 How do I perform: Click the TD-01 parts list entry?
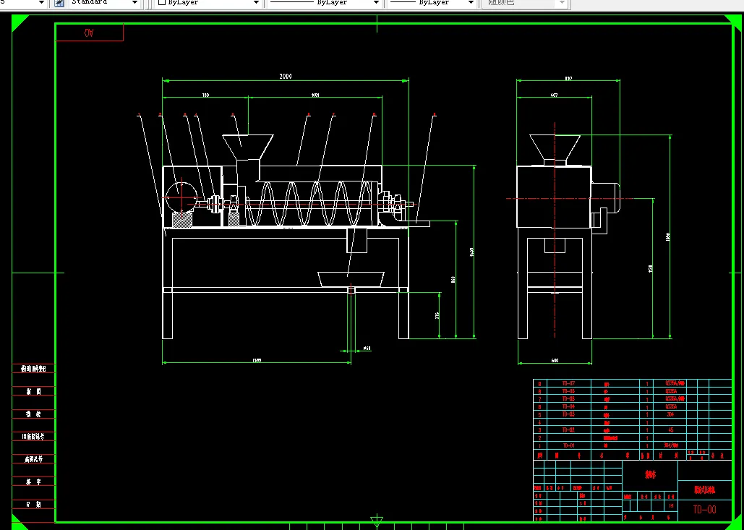point(568,445)
